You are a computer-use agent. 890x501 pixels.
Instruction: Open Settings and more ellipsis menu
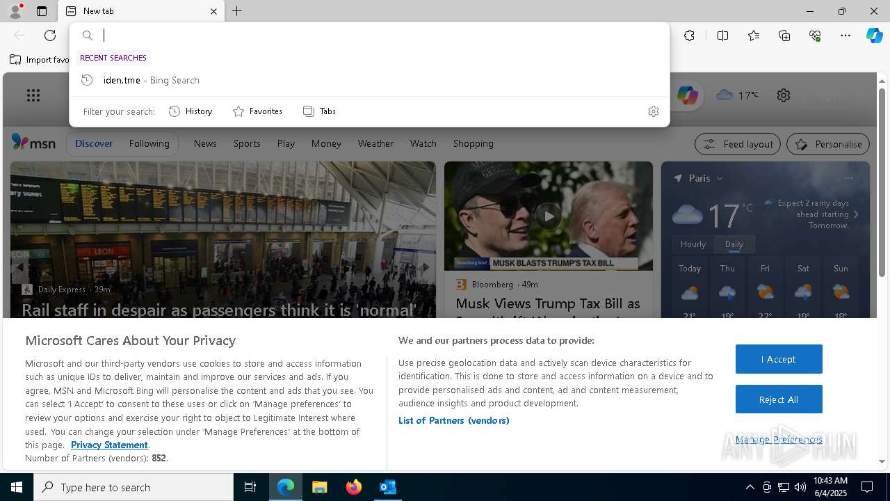click(845, 35)
